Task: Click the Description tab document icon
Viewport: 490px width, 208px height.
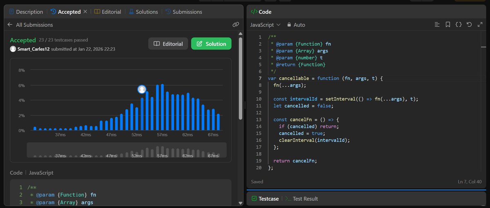Action: [x=11, y=12]
